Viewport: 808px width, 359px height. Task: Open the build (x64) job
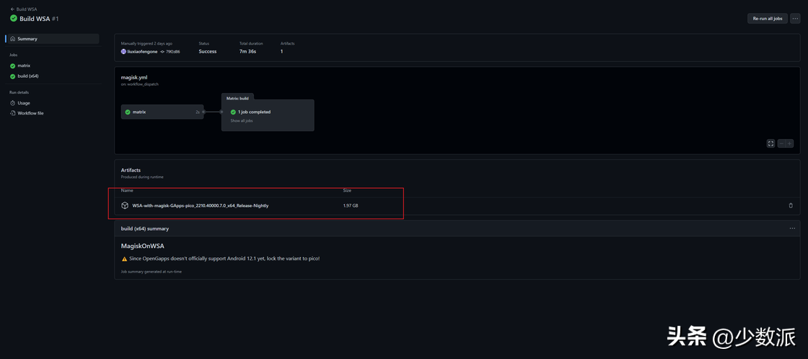[x=27, y=76]
